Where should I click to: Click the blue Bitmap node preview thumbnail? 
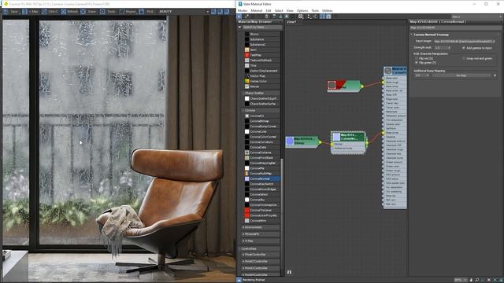[290, 141]
